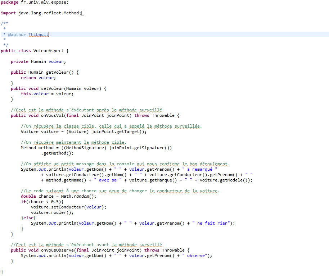Click the voiture.rouler() statement
The width and height of the screenshot is (329, 276).
(52, 212)
